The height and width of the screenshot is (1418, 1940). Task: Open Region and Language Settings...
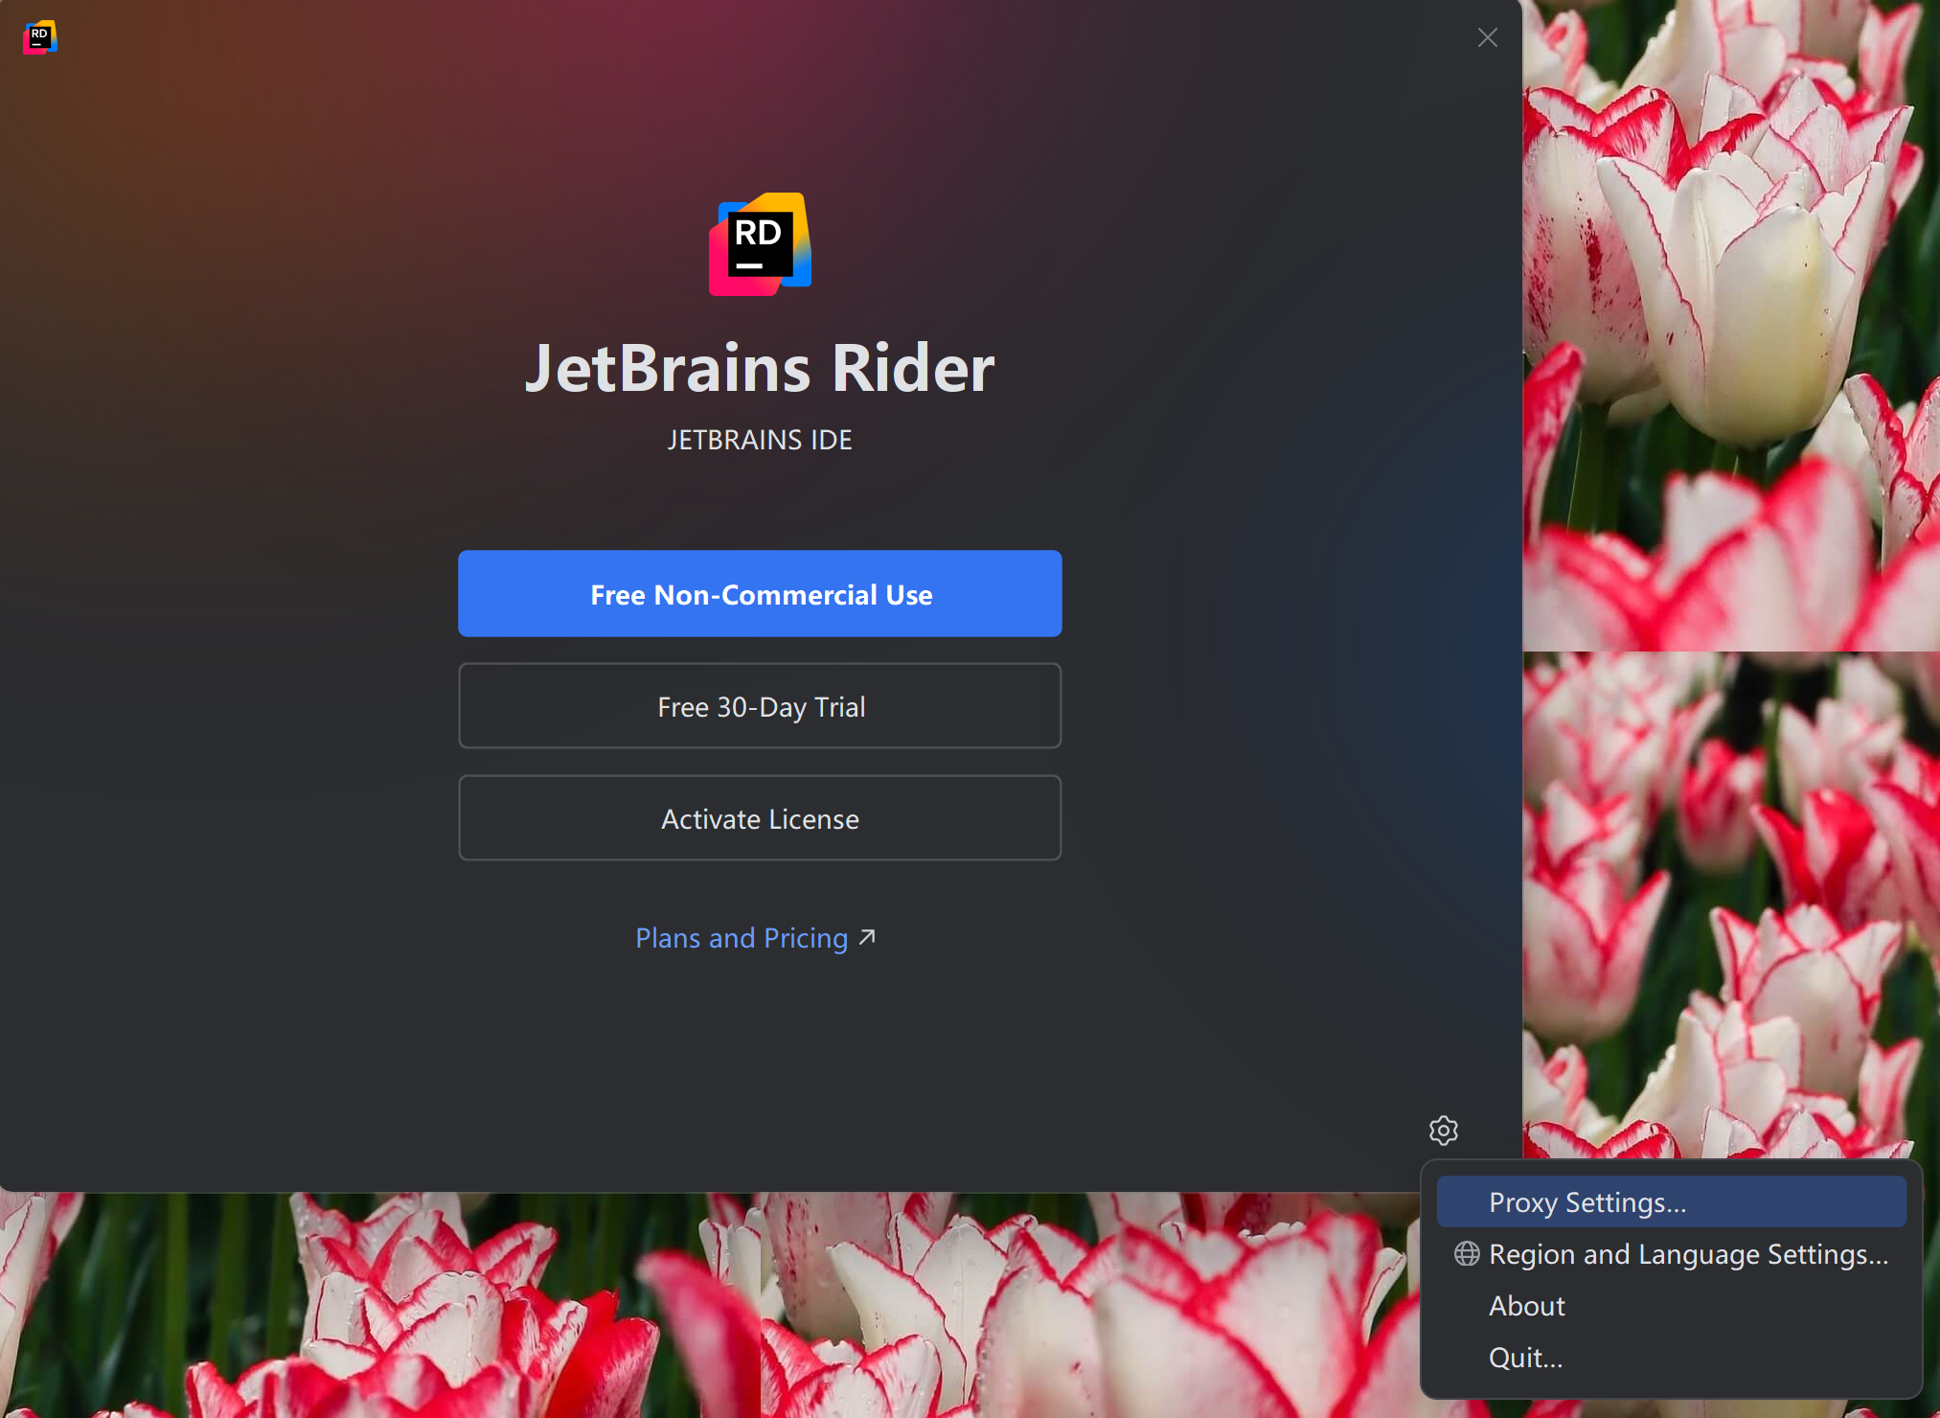tap(1688, 1254)
